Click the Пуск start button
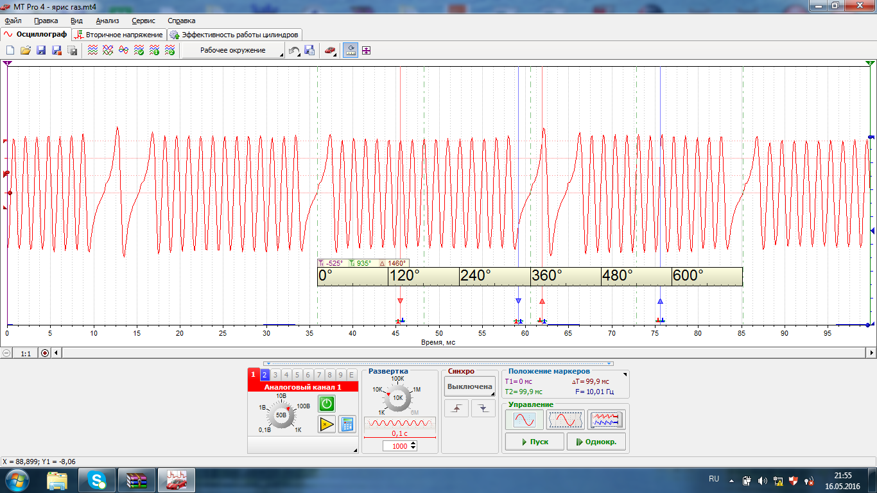877x493 pixels. coord(534,442)
